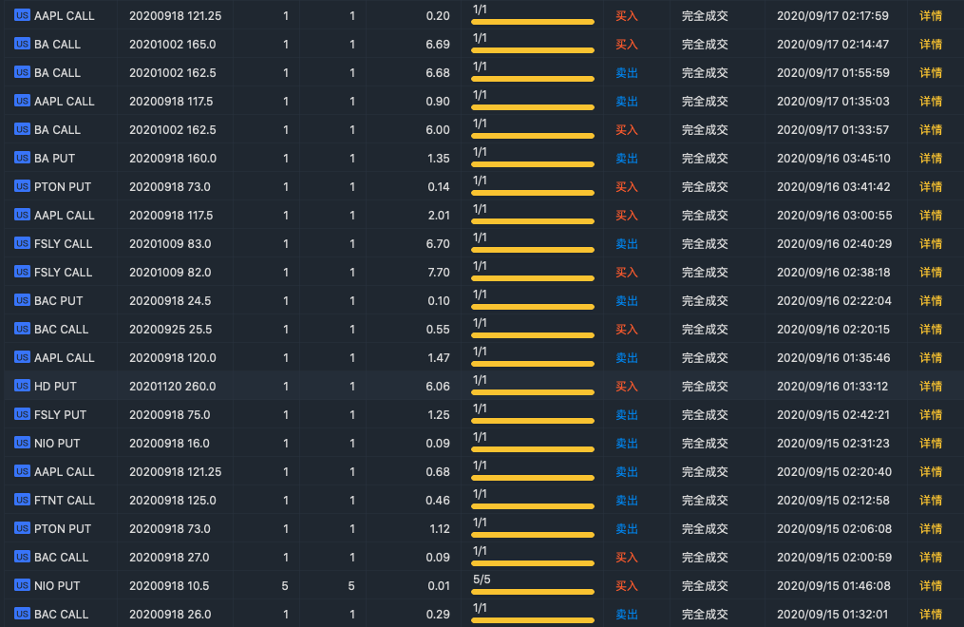964x627 pixels.
Task: Click US badge of AAPL CALL priced 0.20
Action: click(22, 15)
